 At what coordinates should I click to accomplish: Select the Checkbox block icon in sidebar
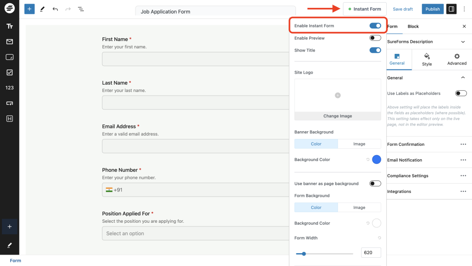click(x=9, y=72)
